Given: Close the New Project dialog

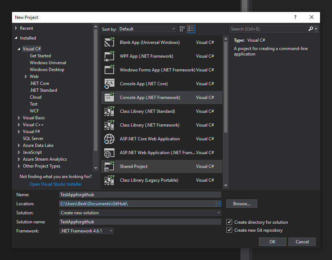Looking at the screenshot, I should coord(312,17).
